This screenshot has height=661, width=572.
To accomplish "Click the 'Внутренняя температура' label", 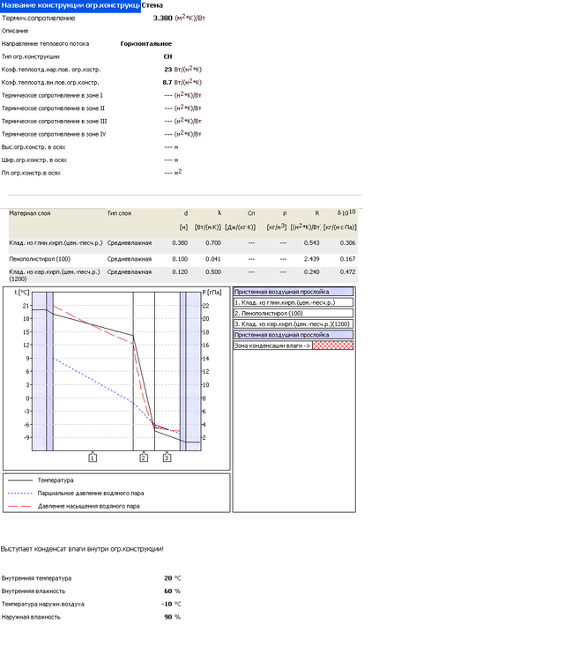I will click(37, 578).
